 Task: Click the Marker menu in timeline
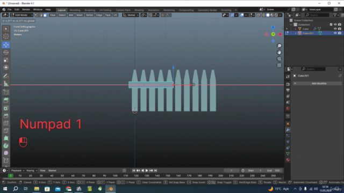tap(52, 170)
